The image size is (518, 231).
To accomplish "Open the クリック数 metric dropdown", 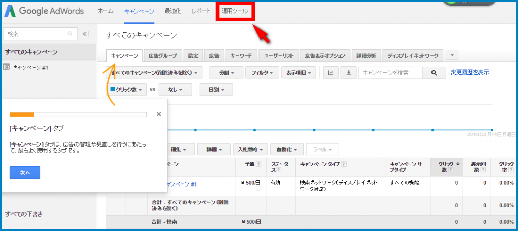I will 126,90.
